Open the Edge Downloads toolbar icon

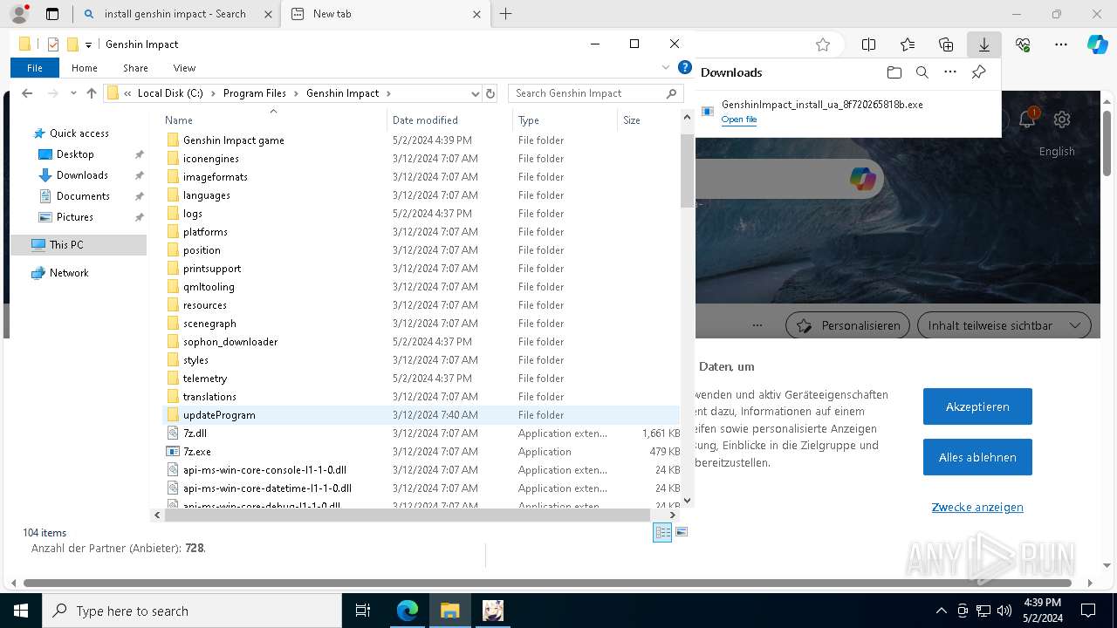point(984,44)
